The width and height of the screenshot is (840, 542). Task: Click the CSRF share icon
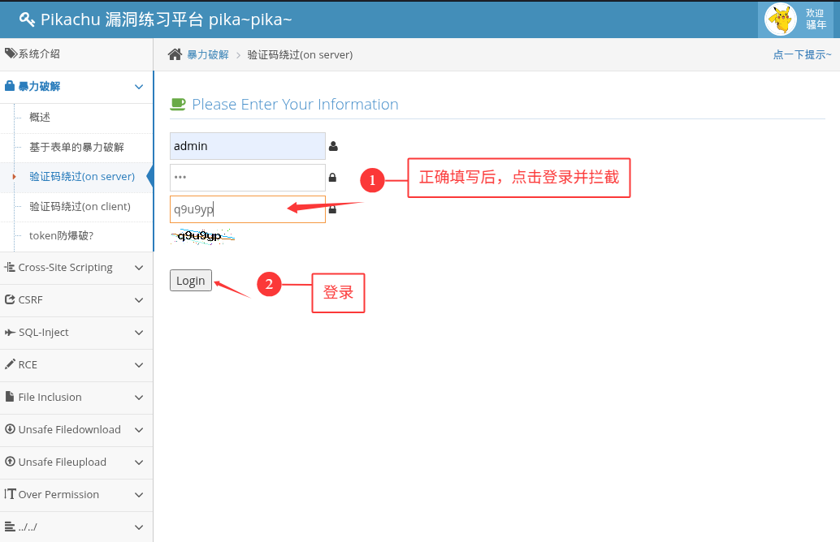[10, 299]
